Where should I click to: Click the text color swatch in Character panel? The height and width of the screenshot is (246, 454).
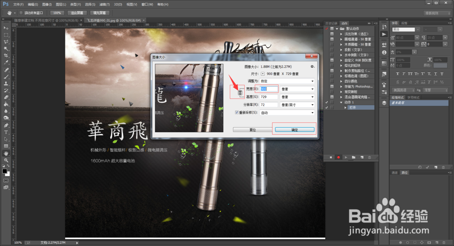440,66
